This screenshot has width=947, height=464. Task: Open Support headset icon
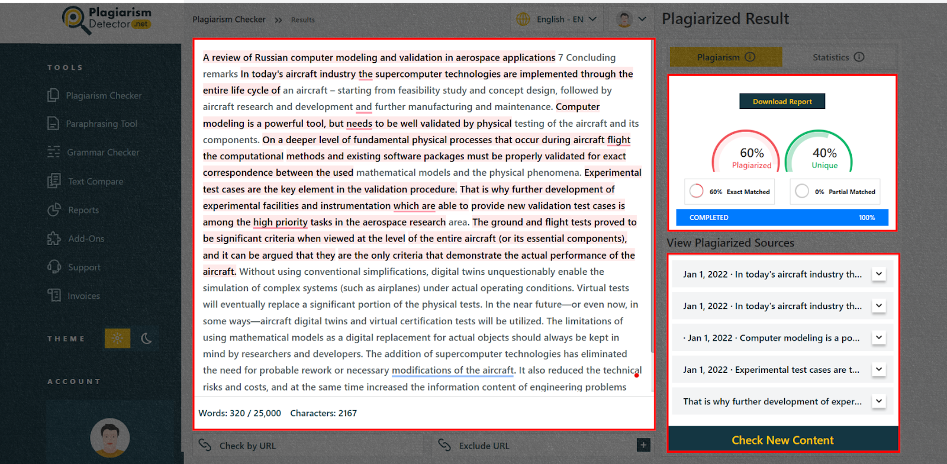[53, 267]
